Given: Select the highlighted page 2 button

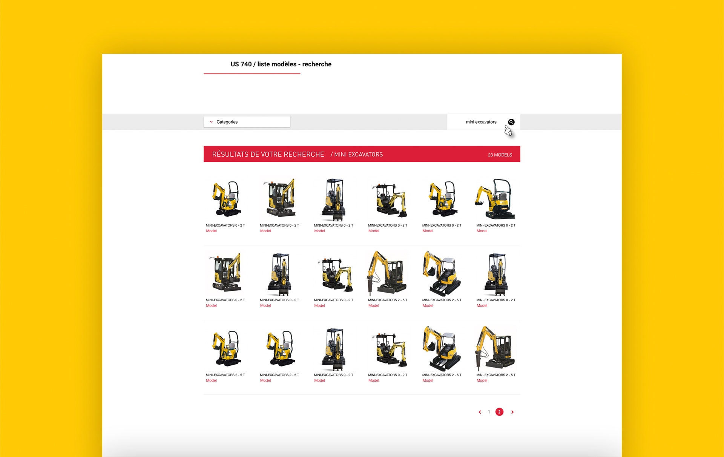Looking at the screenshot, I should (499, 412).
